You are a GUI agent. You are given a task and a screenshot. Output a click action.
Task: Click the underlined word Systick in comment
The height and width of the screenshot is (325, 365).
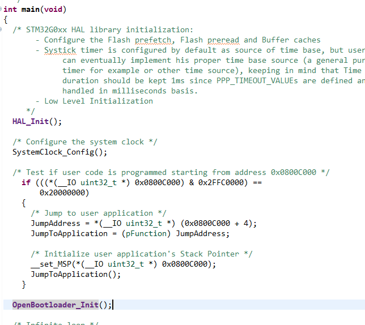[x=60, y=50]
